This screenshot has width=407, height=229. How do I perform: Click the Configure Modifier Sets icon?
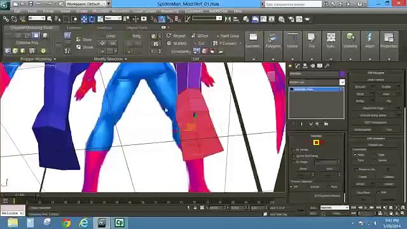[x=326, y=124]
